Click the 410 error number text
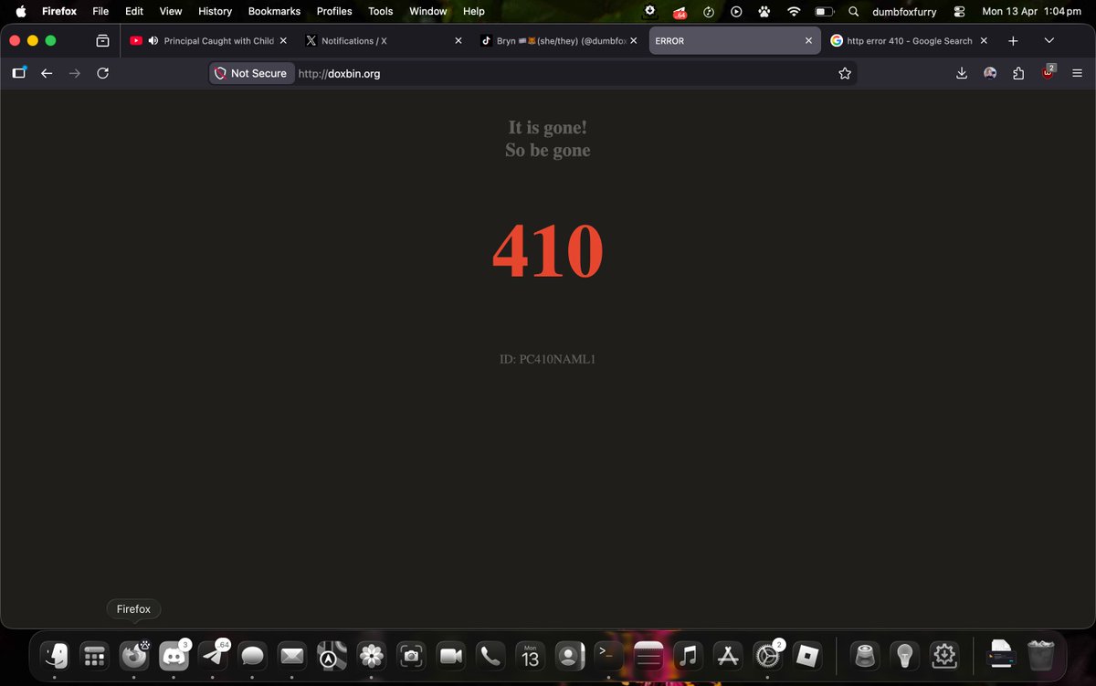The image size is (1096, 686). 547,251
